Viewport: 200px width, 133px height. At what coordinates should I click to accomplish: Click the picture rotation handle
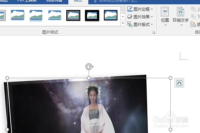(89, 67)
